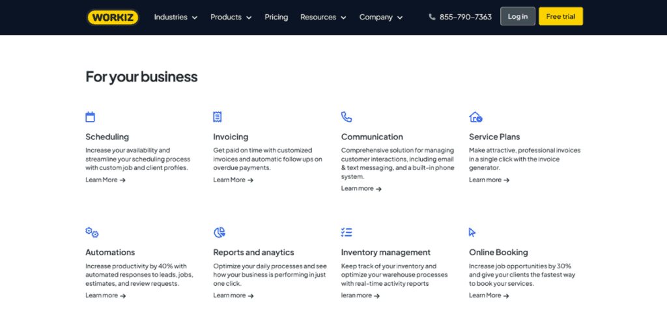
Task: Click the For your business heading
Action: click(141, 77)
